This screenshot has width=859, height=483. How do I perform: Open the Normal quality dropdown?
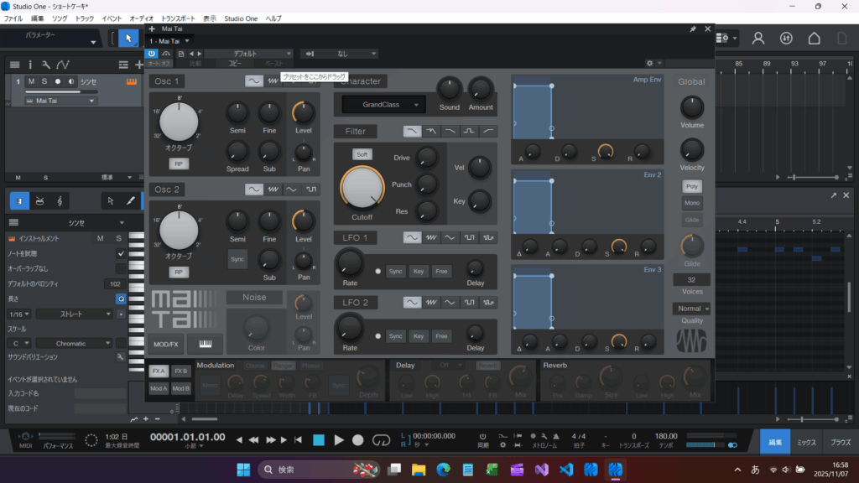click(691, 309)
